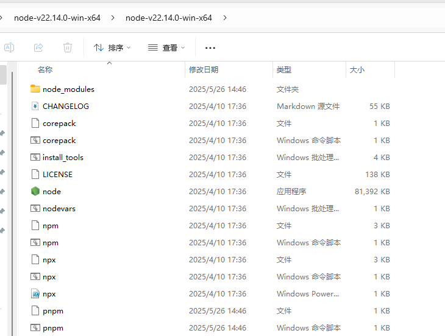Image resolution: width=445 pixels, height=336 pixels.
Task: Click the Markdown 源文件 type cell
Action: (x=308, y=107)
